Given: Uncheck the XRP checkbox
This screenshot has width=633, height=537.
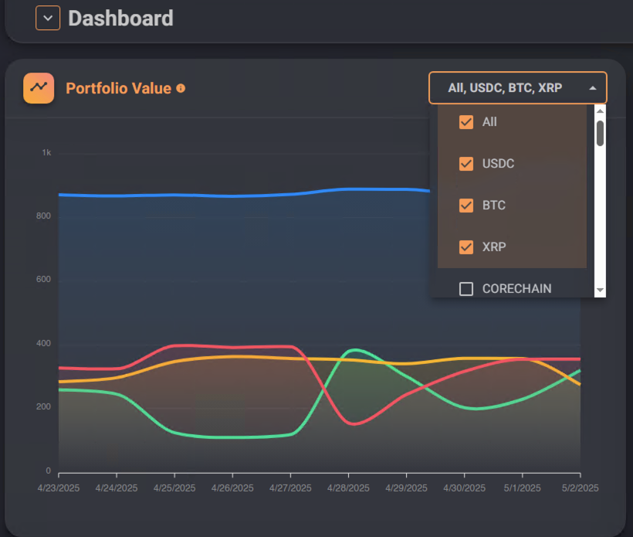Looking at the screenshot, I should (466, 247).
